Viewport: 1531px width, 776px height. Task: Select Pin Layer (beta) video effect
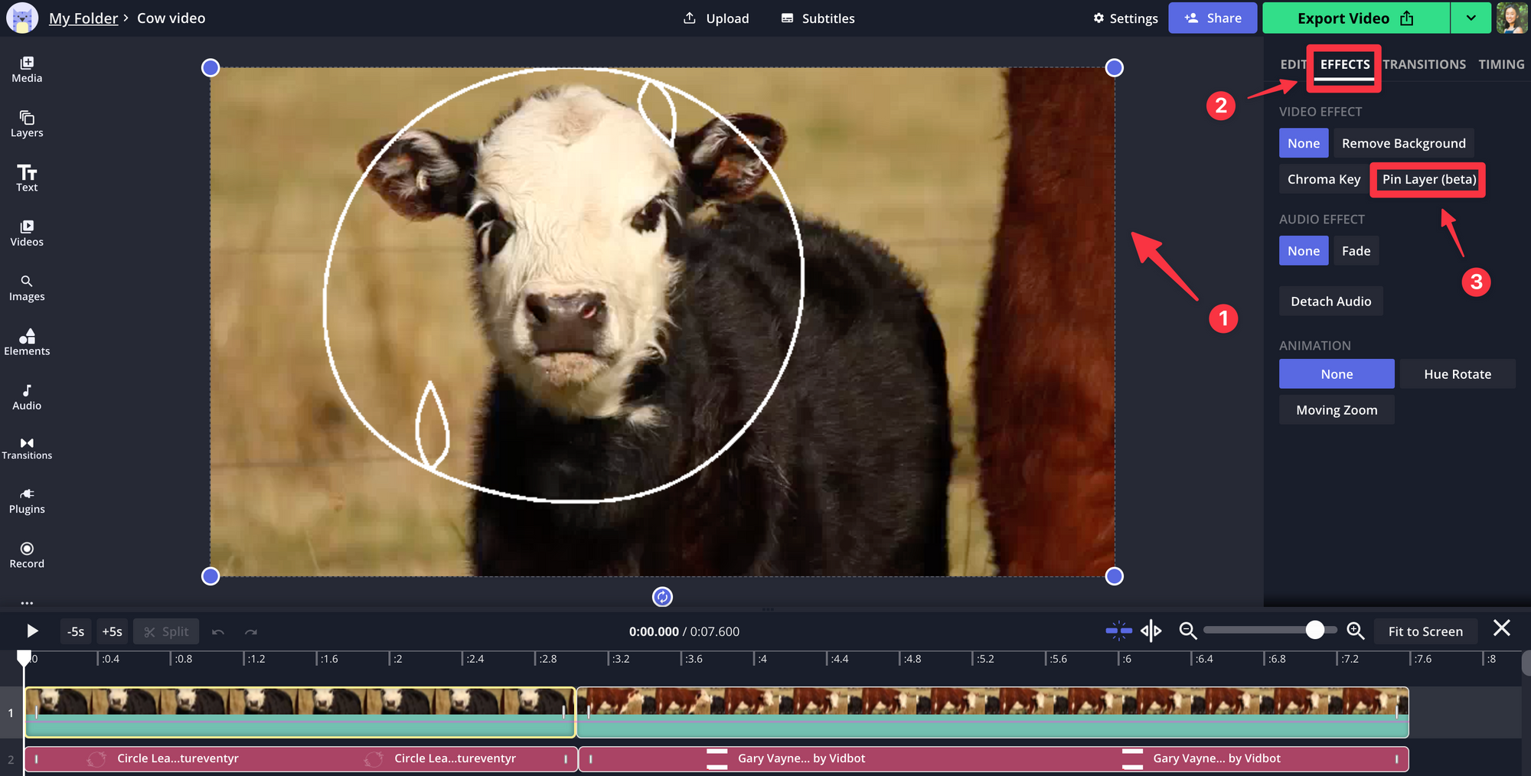tap(1428, 180)
